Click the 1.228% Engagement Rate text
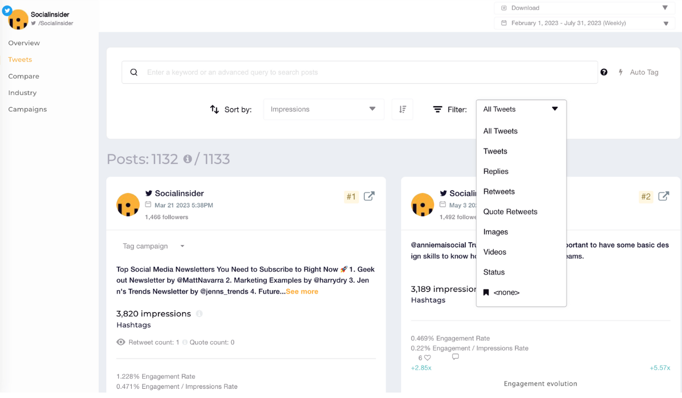The height and width of the screenshot is (398, 682). (x=156, y=377)
